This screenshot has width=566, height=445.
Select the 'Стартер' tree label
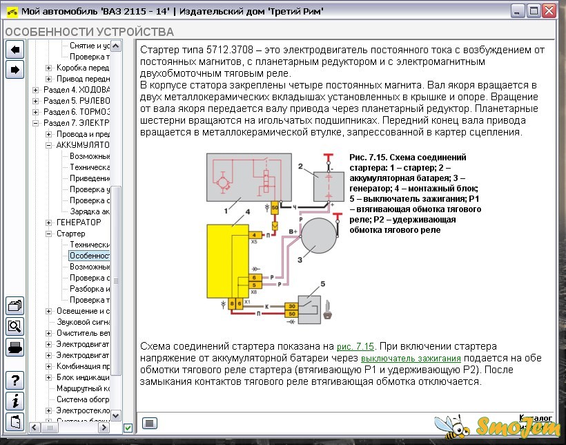tap(70, 234)
